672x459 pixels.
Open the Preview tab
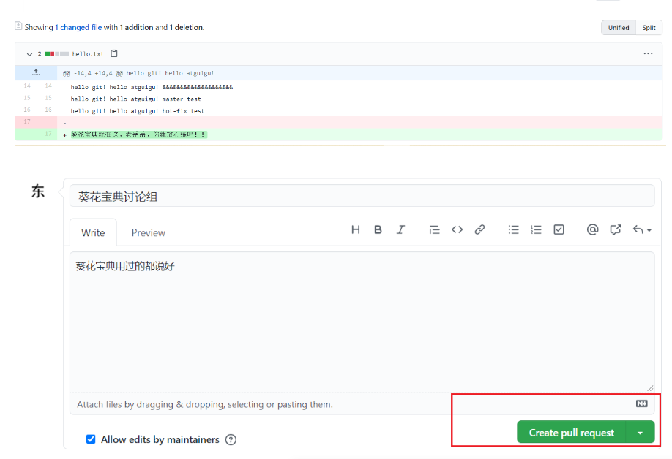click(x=149, y=232)
